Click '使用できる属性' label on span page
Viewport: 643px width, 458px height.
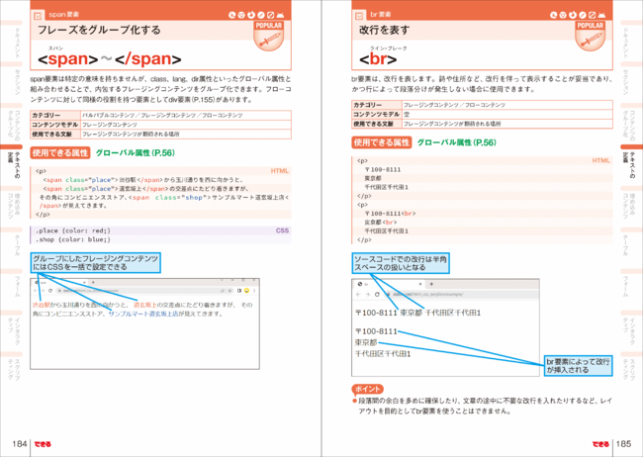(x=60, y=153)
